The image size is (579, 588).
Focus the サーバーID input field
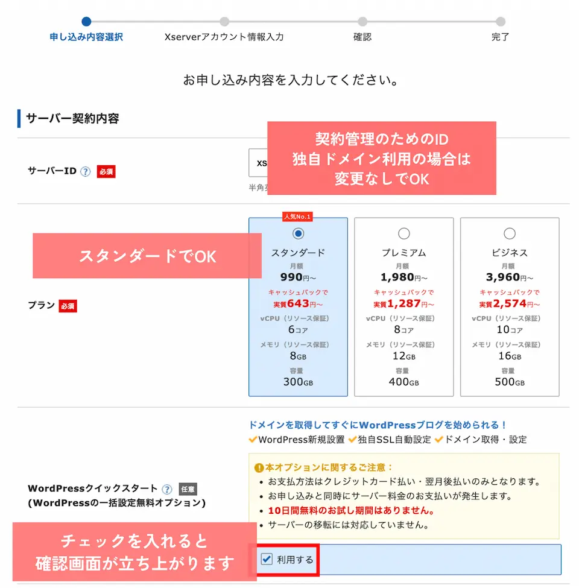tap(258, 163)
